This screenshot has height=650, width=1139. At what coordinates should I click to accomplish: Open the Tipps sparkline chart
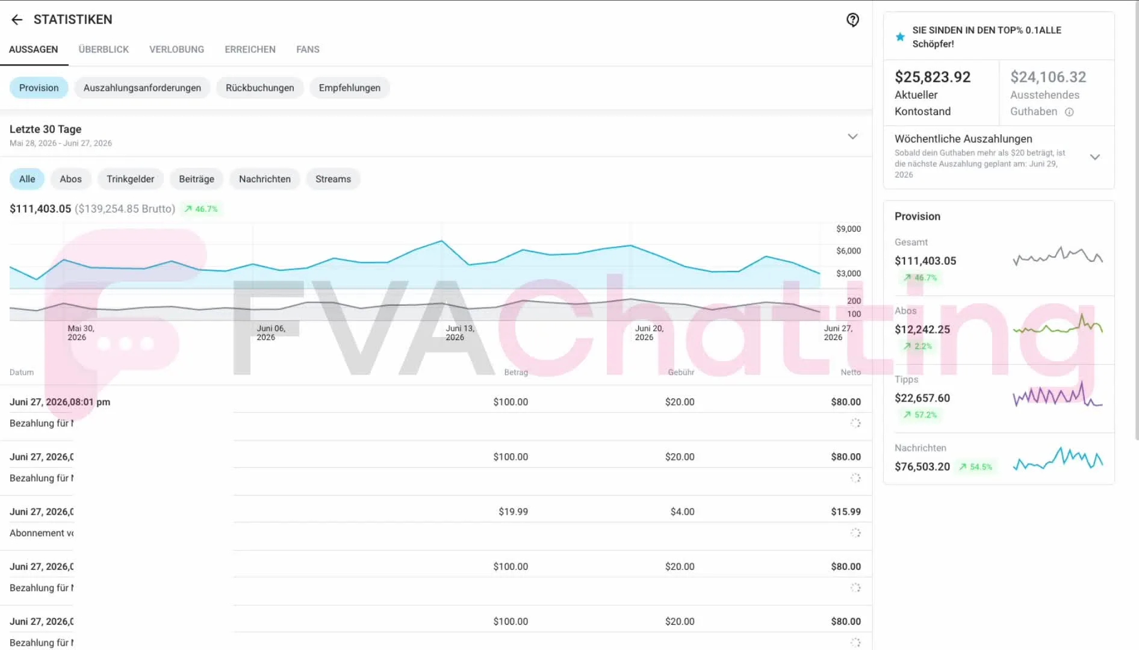pos(1058,394)
